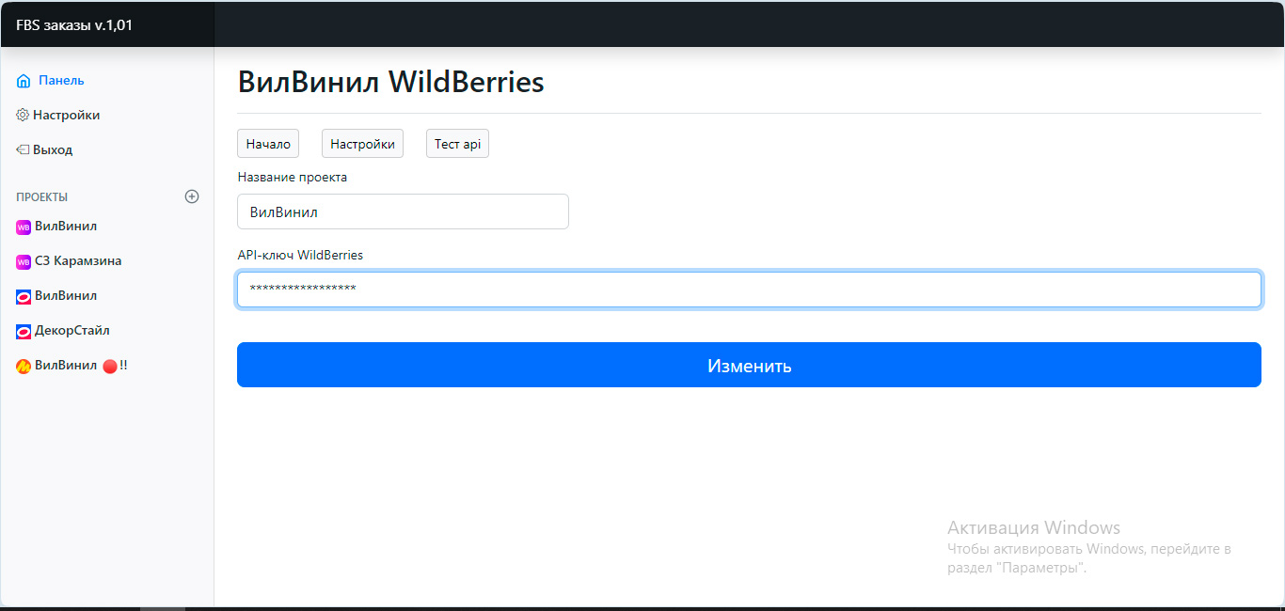Click the Yandex Market icon of the last project

click(24, 367)
